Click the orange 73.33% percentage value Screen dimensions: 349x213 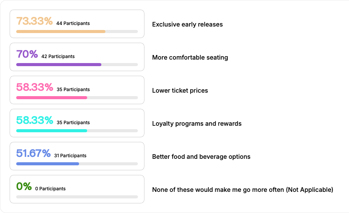coord(34,22)
